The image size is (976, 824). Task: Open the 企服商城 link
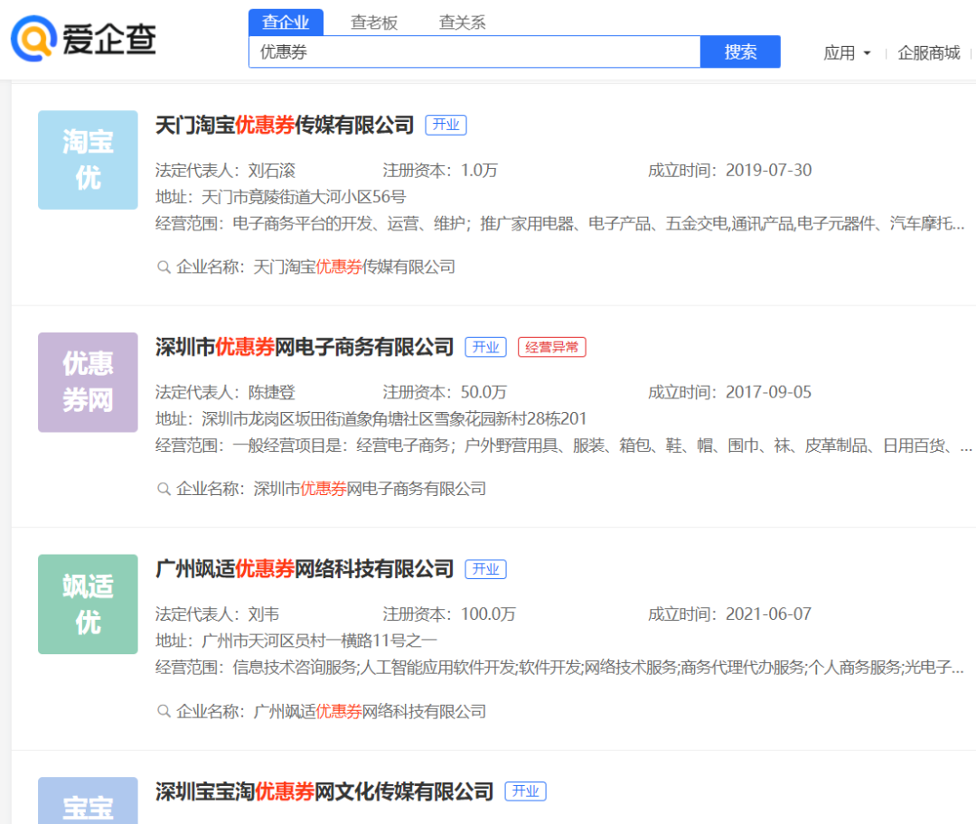point(927,52)
